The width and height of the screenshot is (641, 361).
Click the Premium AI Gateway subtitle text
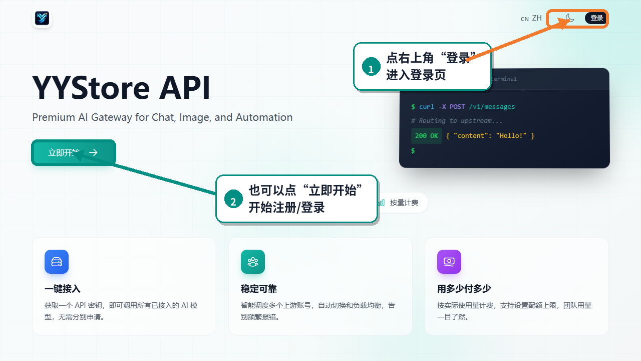(162, 117)
